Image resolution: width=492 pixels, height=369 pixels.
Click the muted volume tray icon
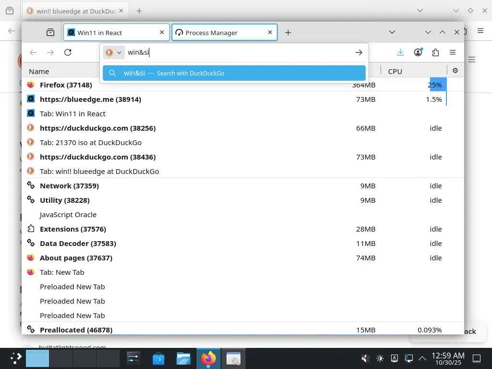coord(365,358)
